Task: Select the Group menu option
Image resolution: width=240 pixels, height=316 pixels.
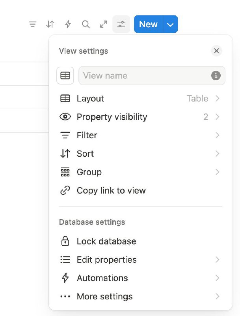Action: point(140,172)
